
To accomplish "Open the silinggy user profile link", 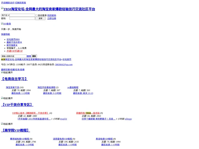I will 128,119.
